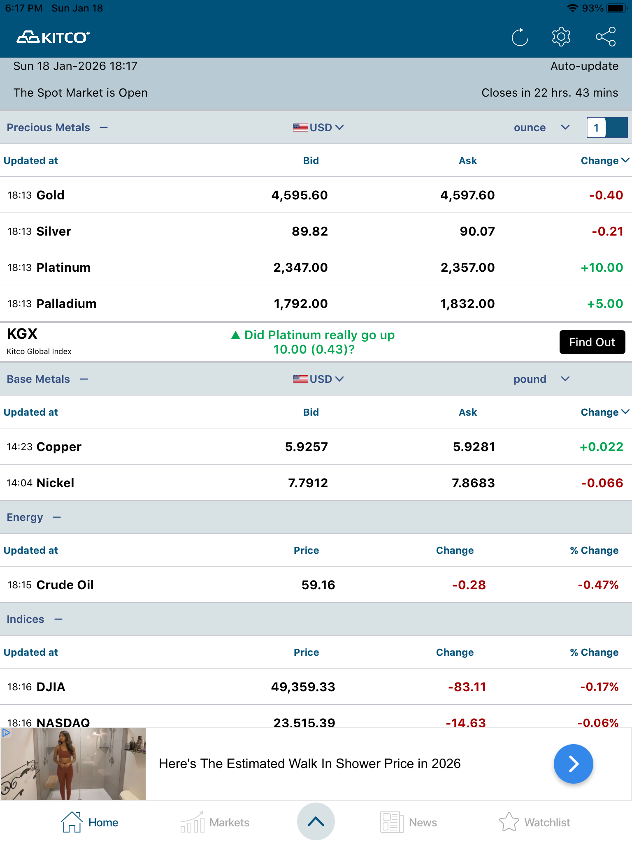
Task: Tap Nickel bid price 7.7912
Action: (308, 483)
